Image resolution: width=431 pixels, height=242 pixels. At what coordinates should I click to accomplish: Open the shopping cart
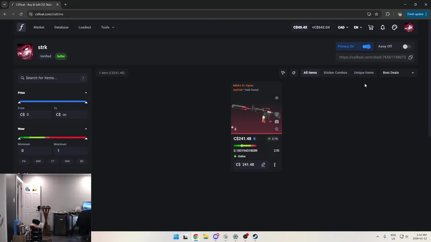pos(371,27)
